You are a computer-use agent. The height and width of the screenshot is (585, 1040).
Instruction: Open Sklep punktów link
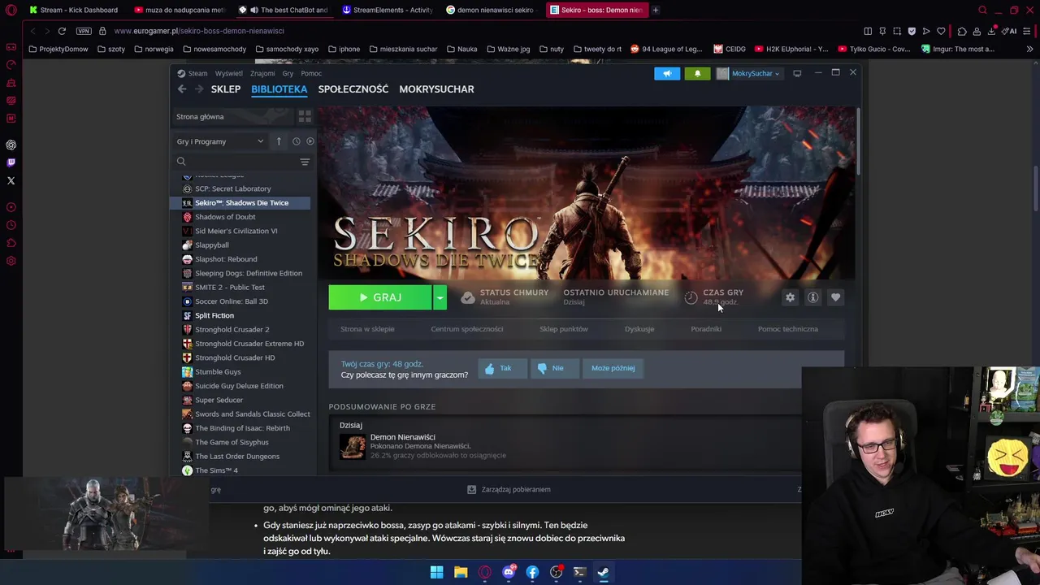[x=564, y=329]
